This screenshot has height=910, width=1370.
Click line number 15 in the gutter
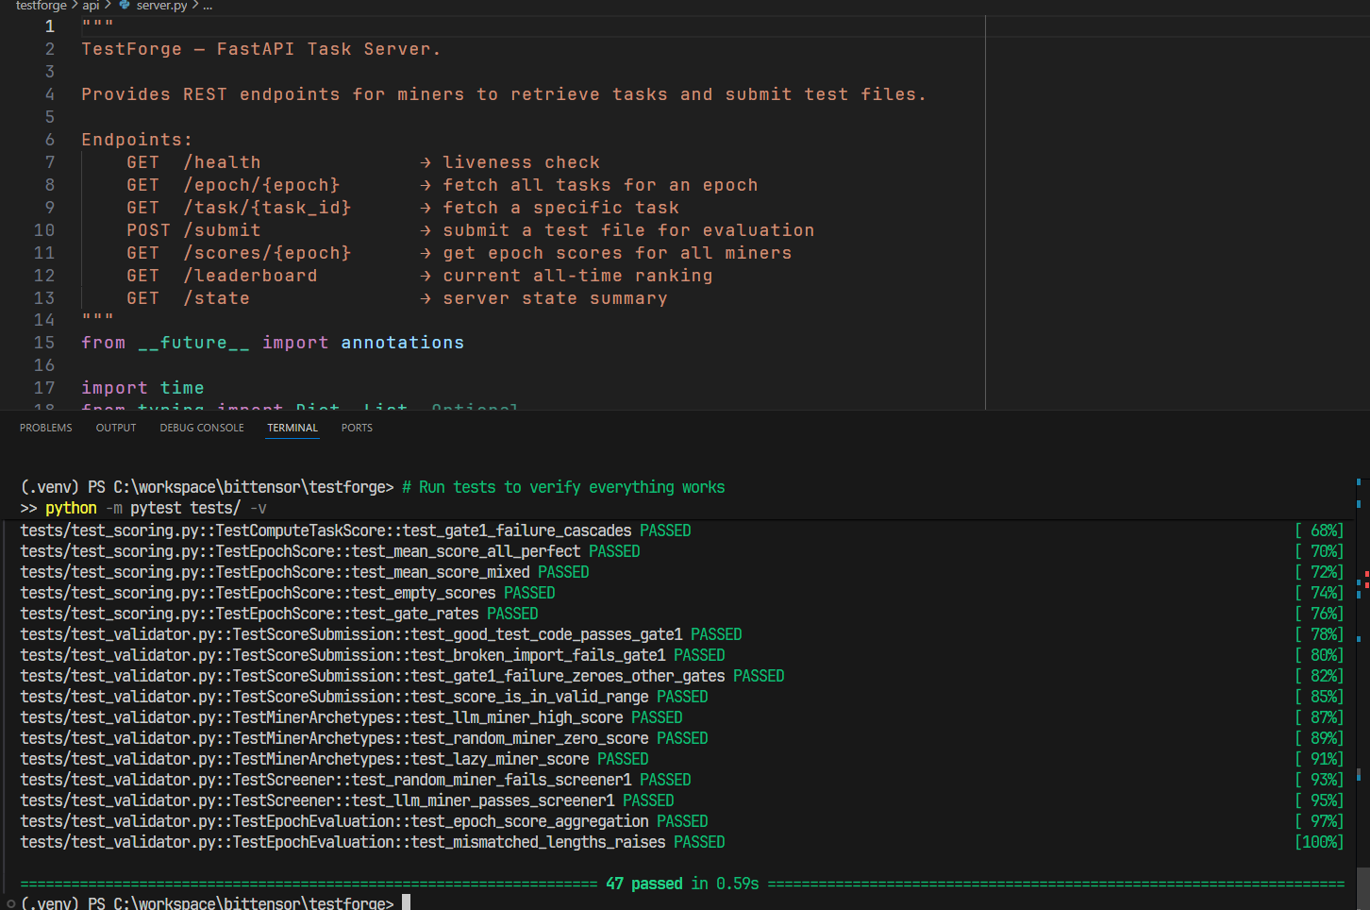click(x=44, y=343)
